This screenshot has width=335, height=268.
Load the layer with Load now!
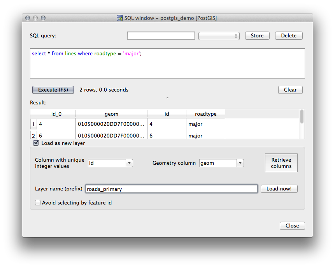click(279, 189)
